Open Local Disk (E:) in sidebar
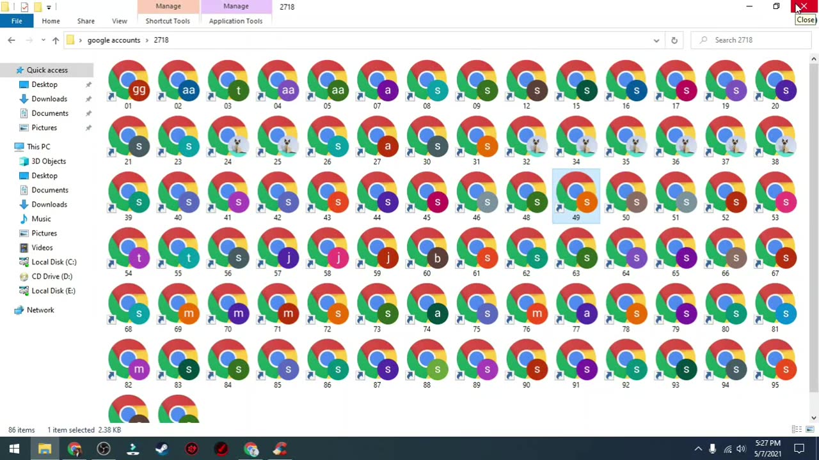 tap(53, 291)
